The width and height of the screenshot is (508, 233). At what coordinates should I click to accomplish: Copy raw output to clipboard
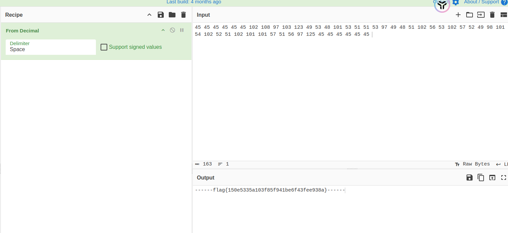481,178
